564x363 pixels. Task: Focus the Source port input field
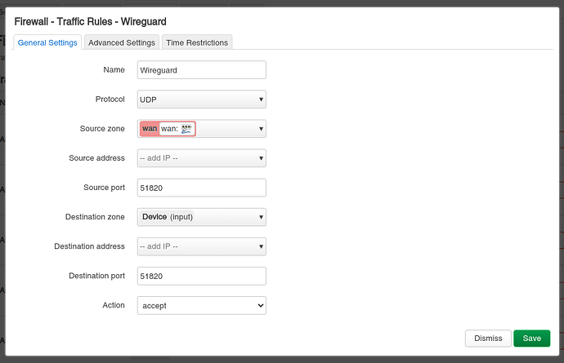coord(201,188)
